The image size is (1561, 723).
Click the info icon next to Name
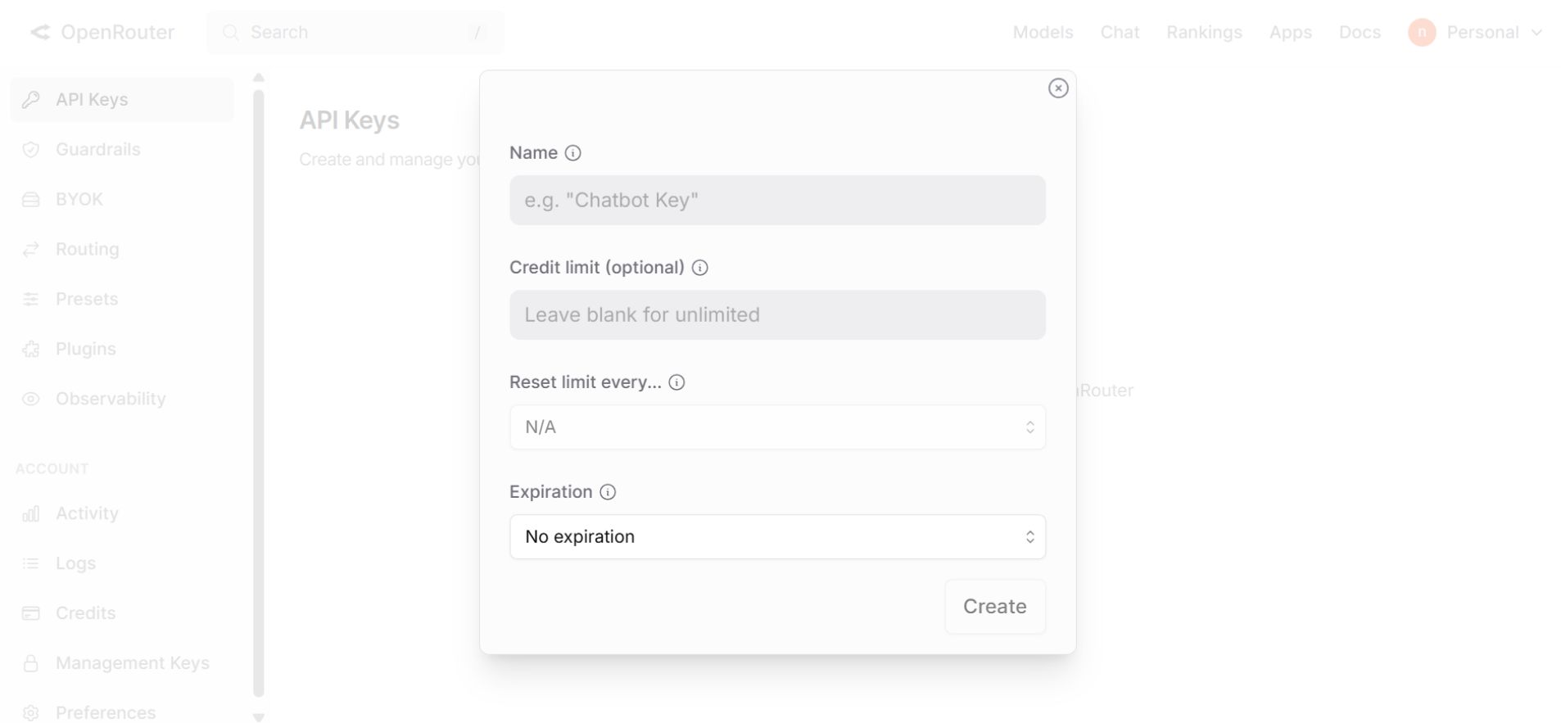point(573,153)
